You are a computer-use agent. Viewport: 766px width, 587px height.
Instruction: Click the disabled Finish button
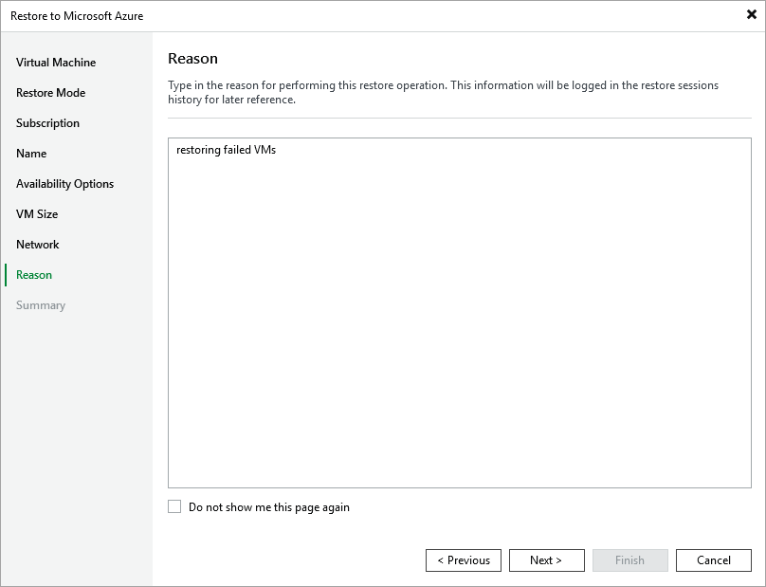(630, 559)
